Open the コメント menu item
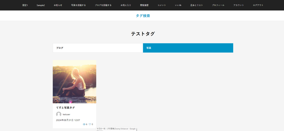 point(162,5)
